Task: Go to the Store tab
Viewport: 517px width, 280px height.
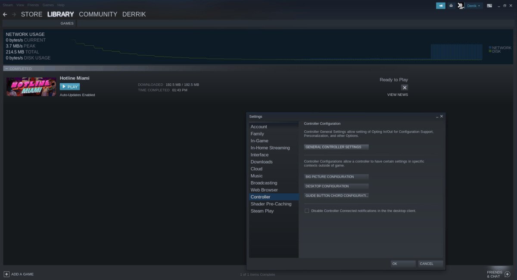Action: [31, 14]
